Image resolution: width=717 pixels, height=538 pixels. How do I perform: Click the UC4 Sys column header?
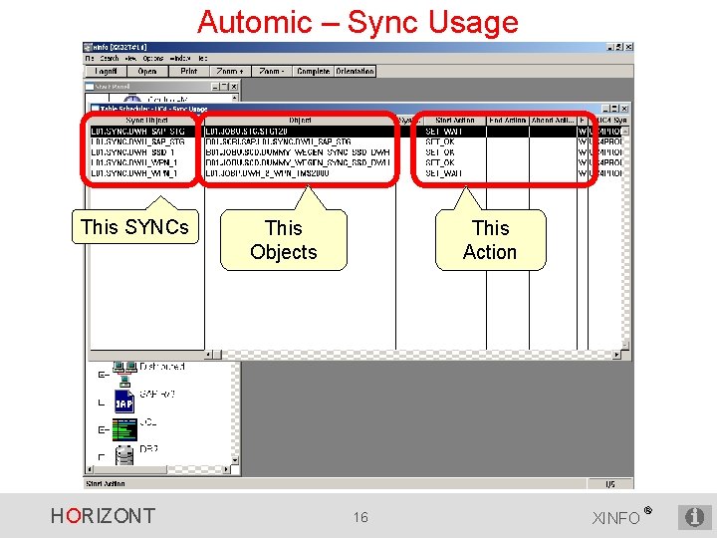608,121
